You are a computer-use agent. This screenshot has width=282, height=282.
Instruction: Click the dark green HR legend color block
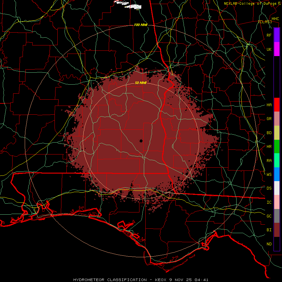coord(277,147)
